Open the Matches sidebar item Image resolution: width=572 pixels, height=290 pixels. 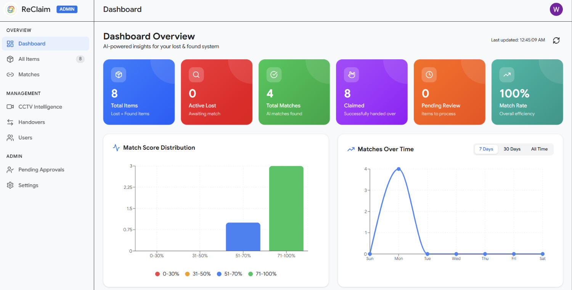pos(45,74)
